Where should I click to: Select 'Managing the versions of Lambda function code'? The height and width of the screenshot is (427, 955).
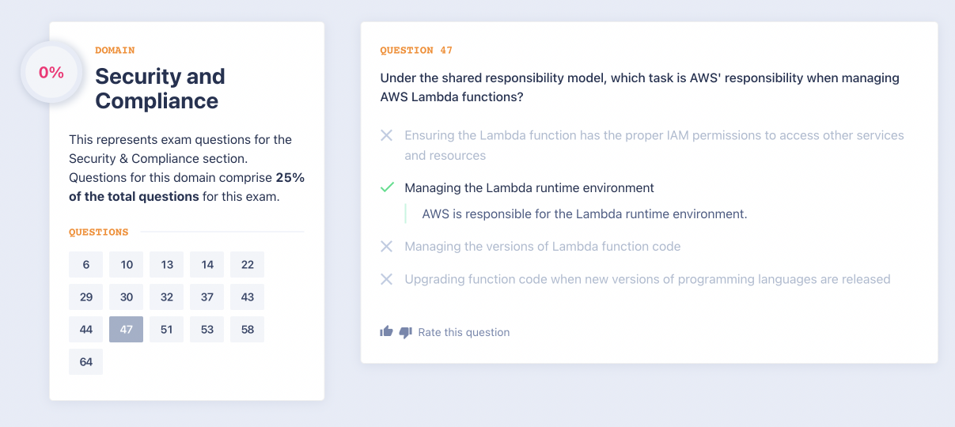coord(542,247)
